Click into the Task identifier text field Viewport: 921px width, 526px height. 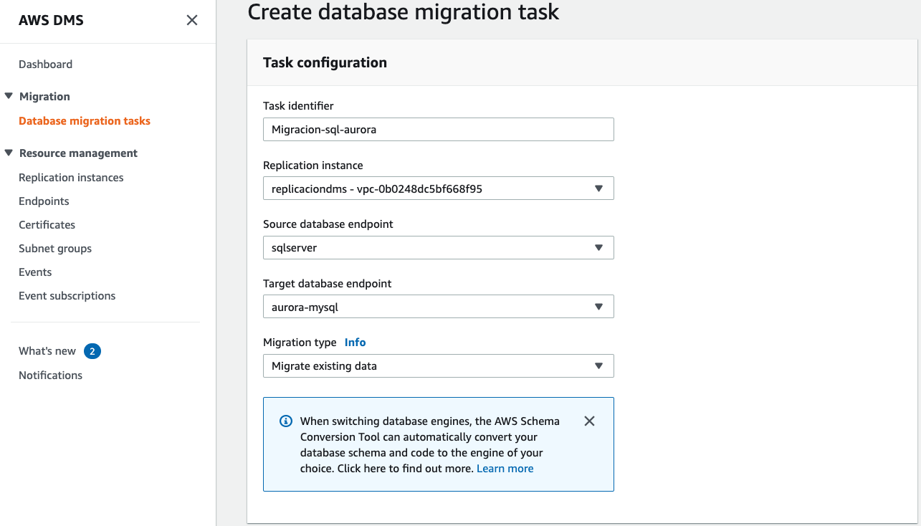438,130
